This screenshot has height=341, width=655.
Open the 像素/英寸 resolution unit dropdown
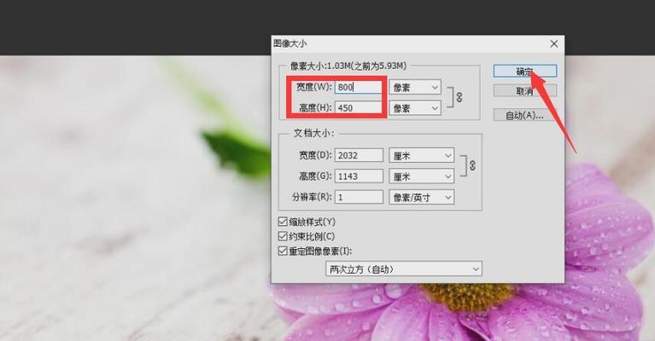[x=422, y=197]
